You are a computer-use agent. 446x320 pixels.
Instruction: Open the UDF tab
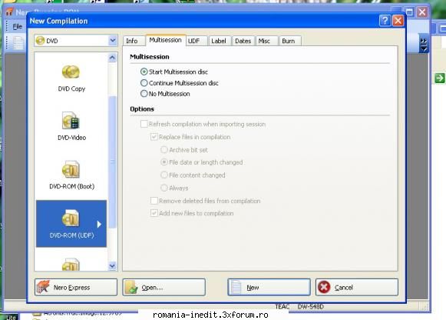point(197,41)
